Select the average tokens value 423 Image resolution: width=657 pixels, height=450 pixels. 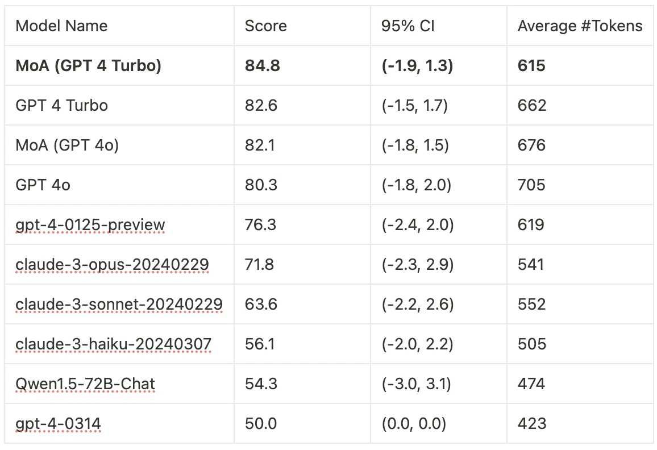531,424
